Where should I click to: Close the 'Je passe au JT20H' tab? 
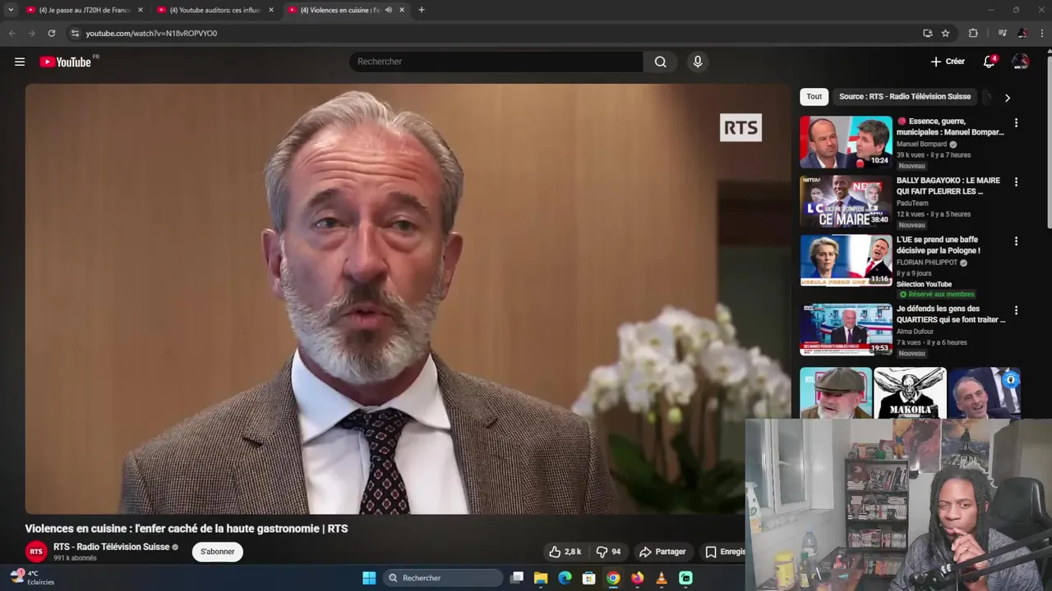click(x=140, y=10)
